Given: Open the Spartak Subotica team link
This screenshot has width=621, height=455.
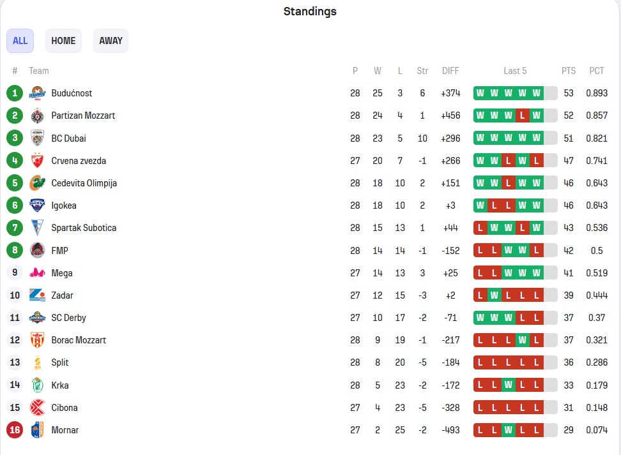Looking at the screenshot, I should pos(84,228).
